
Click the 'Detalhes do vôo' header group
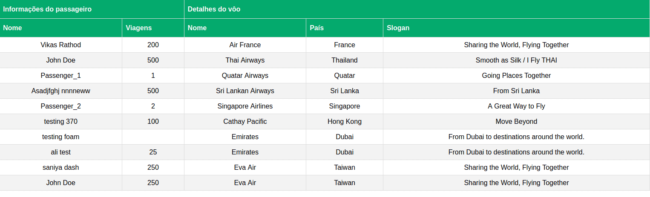click(x=417, y=9)
